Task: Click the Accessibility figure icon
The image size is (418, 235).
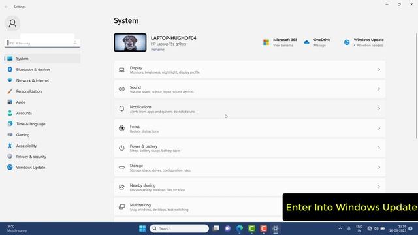Action: tap(10, 146)
